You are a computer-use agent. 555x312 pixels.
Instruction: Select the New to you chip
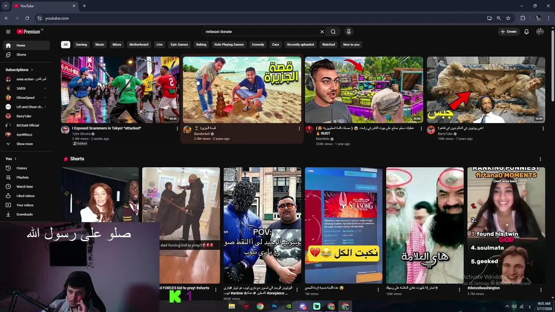point(351,45)
